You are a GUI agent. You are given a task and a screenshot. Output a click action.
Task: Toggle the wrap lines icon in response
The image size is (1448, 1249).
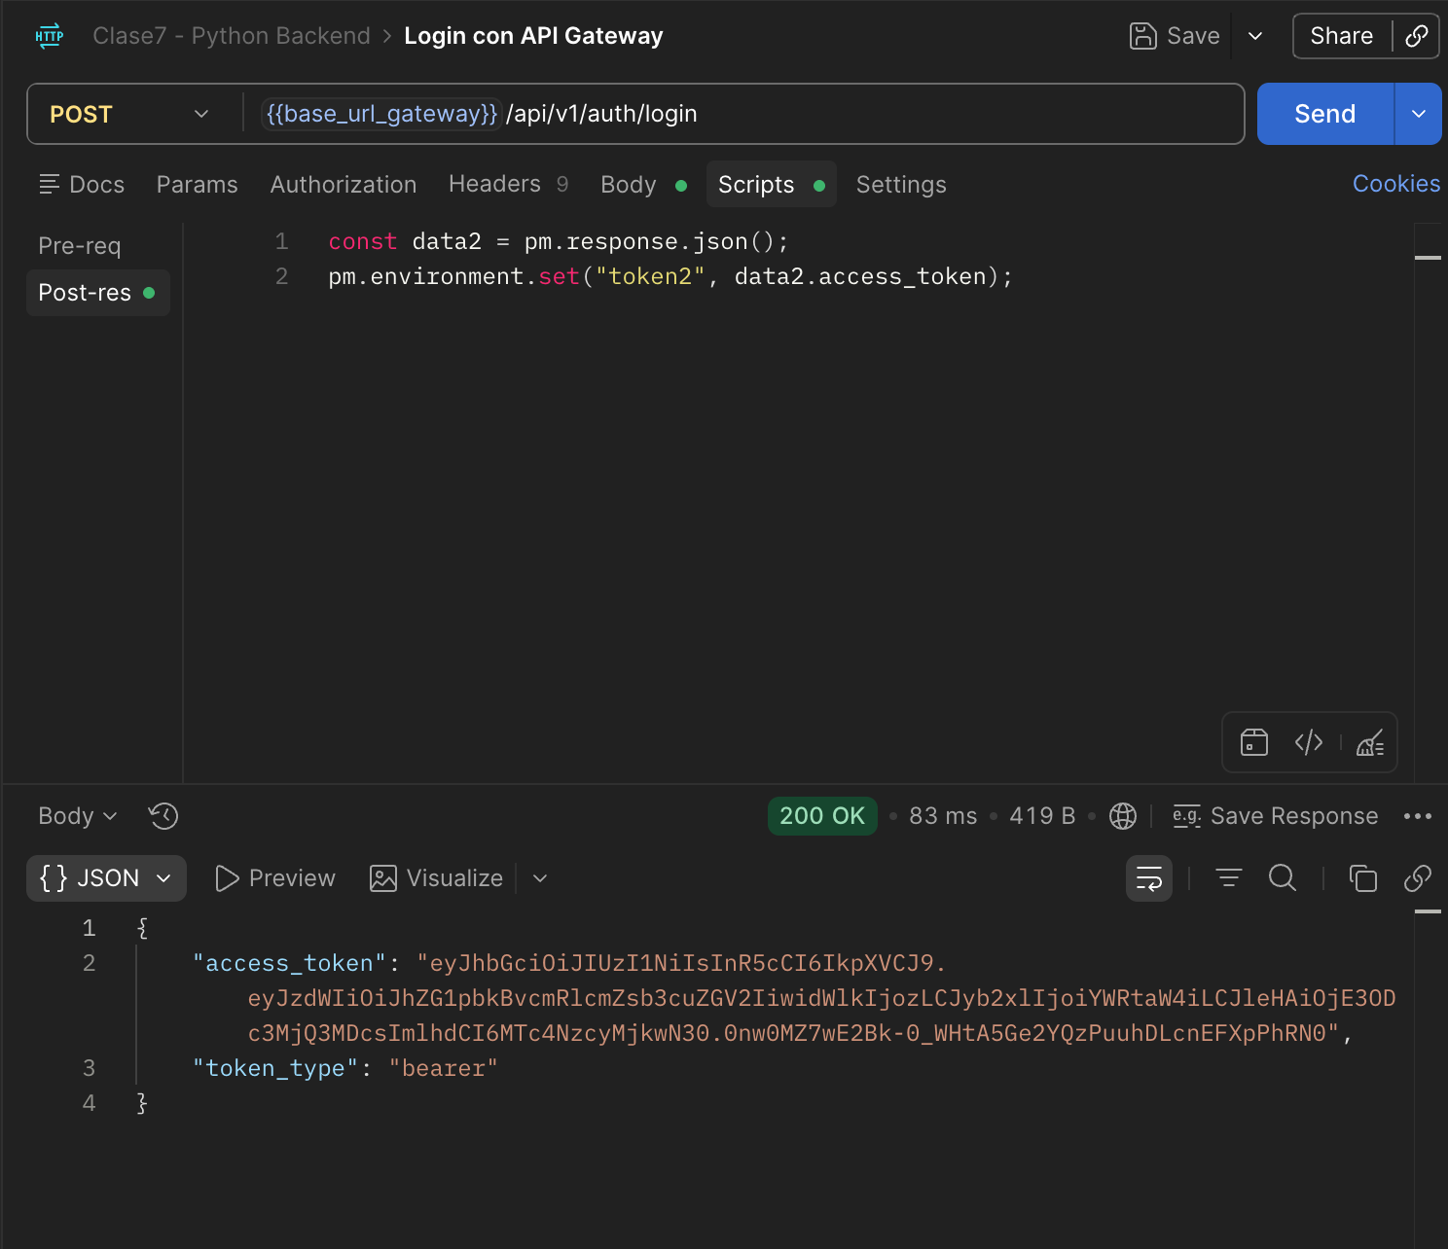pyautogui.click(x=1149, y=878)
